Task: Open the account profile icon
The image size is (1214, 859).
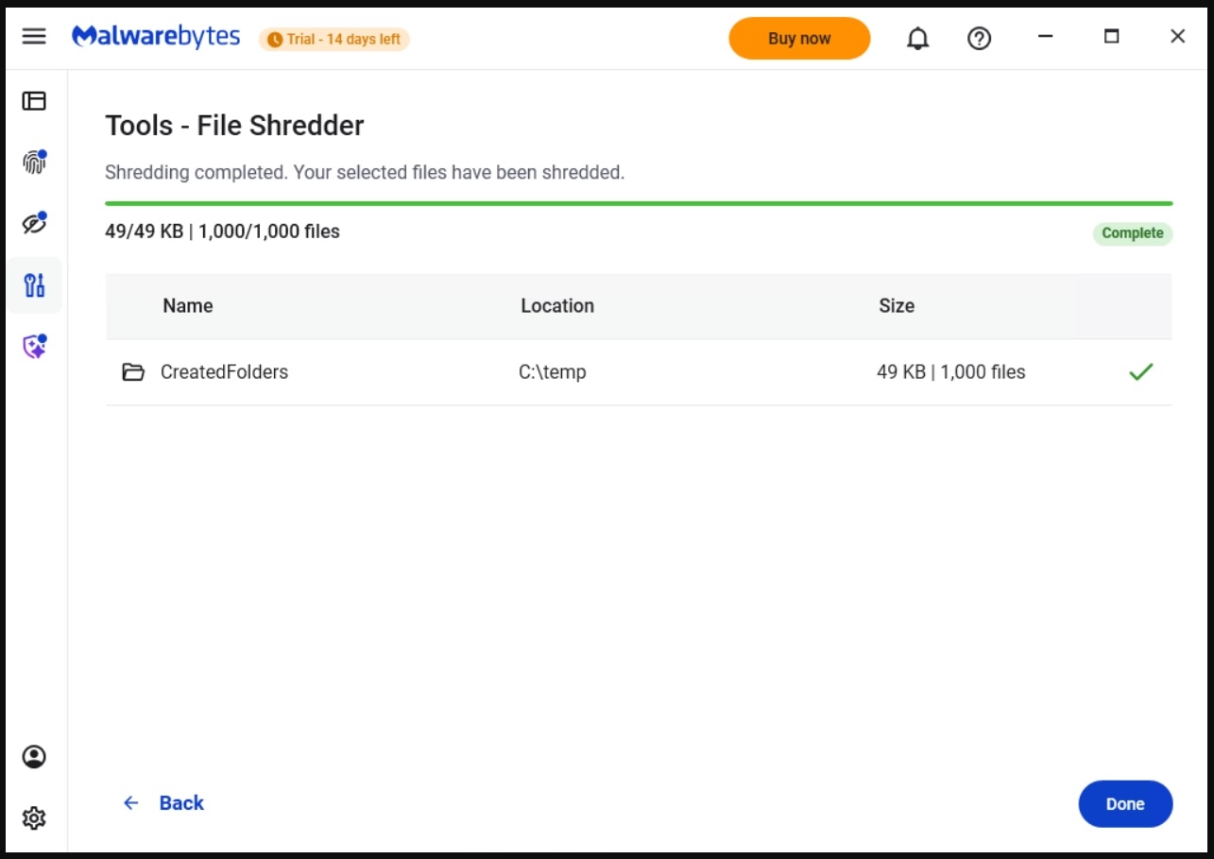Action: (34, 757)
